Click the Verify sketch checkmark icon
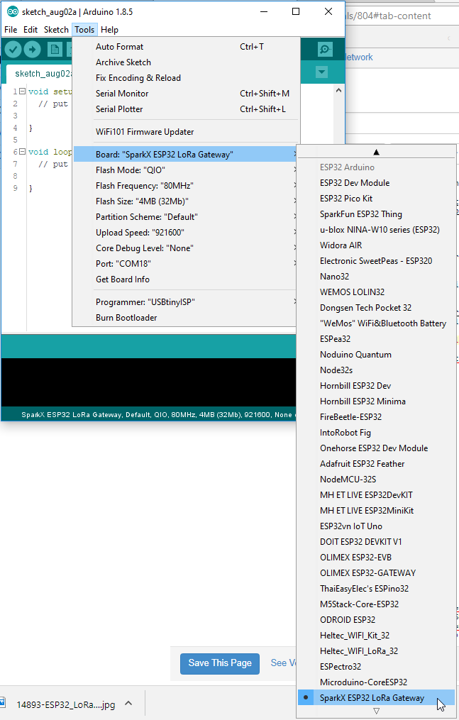Image resolution: width=459 pixels, height=720 pixels. tap(13, 49)
